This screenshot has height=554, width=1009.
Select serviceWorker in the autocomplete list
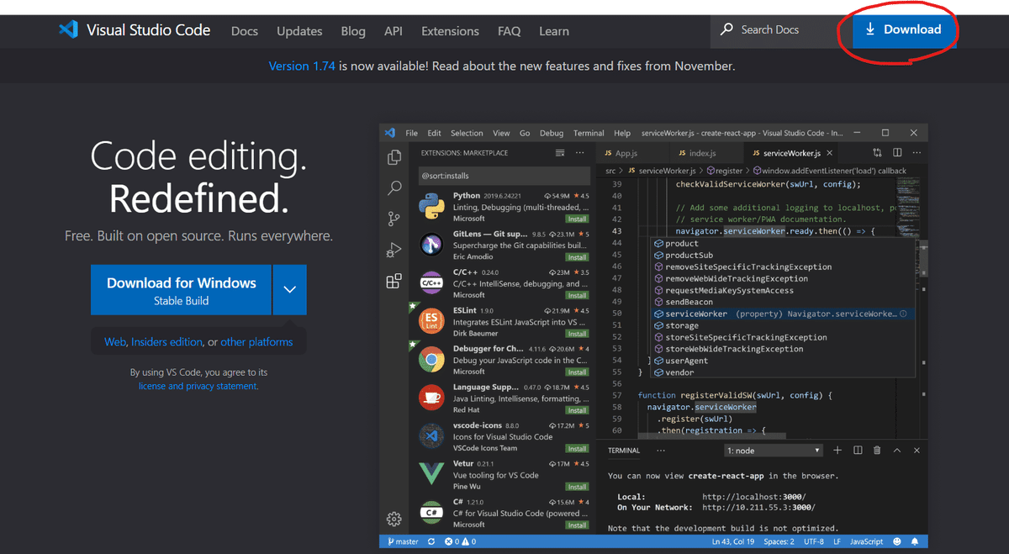click(784, 314)
